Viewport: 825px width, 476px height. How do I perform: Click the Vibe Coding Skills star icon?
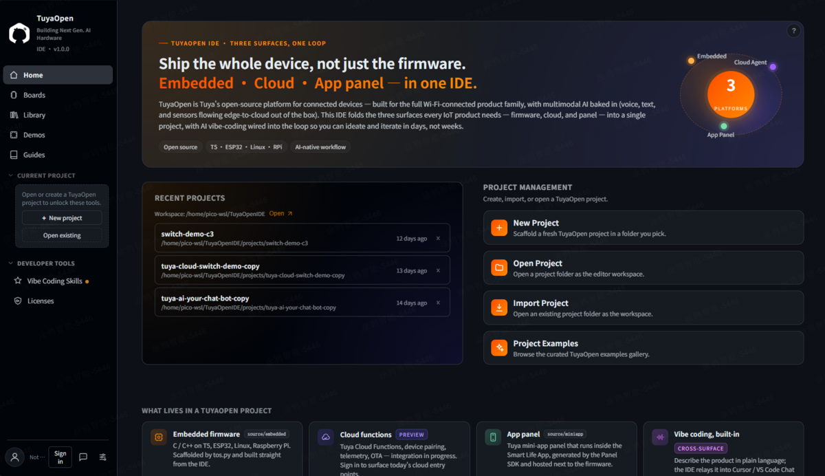tap(19, 281)
